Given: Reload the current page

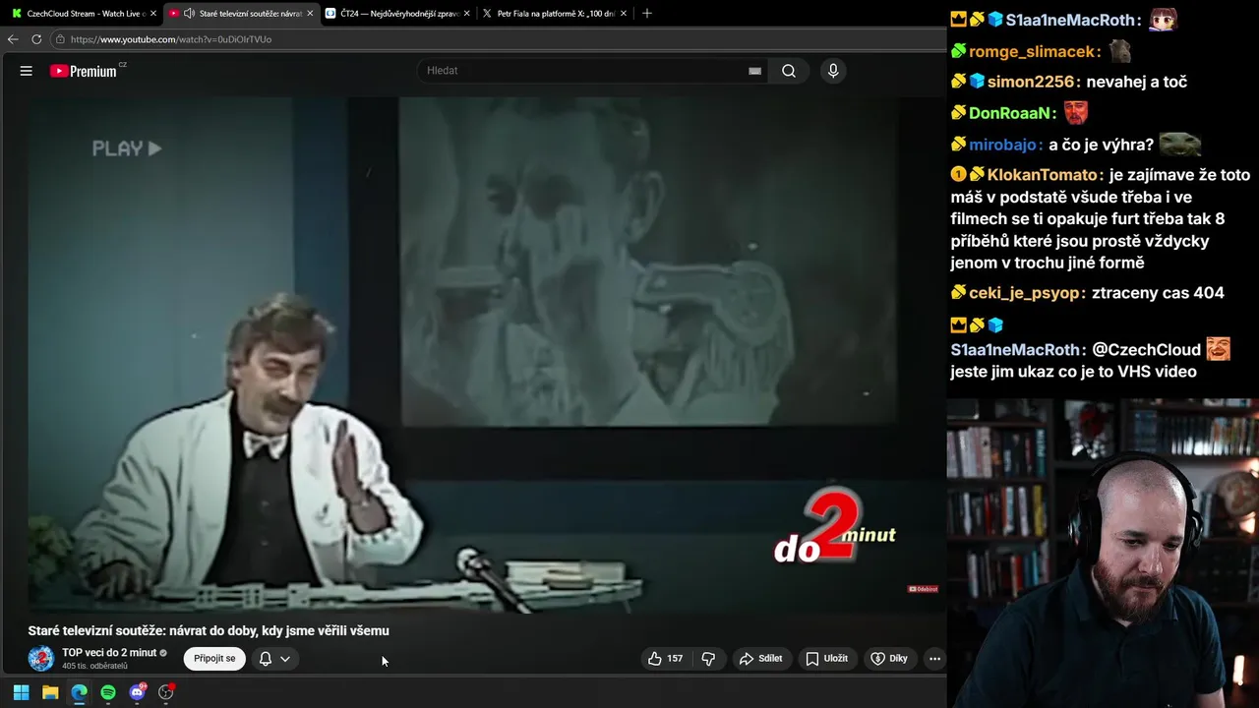Looking at the screenshot, I should [36, 39].
